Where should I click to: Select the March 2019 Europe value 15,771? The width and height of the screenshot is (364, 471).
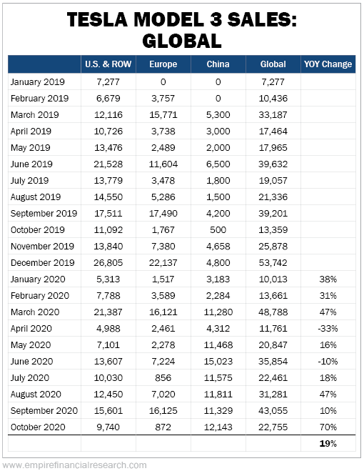coord(163,115)
